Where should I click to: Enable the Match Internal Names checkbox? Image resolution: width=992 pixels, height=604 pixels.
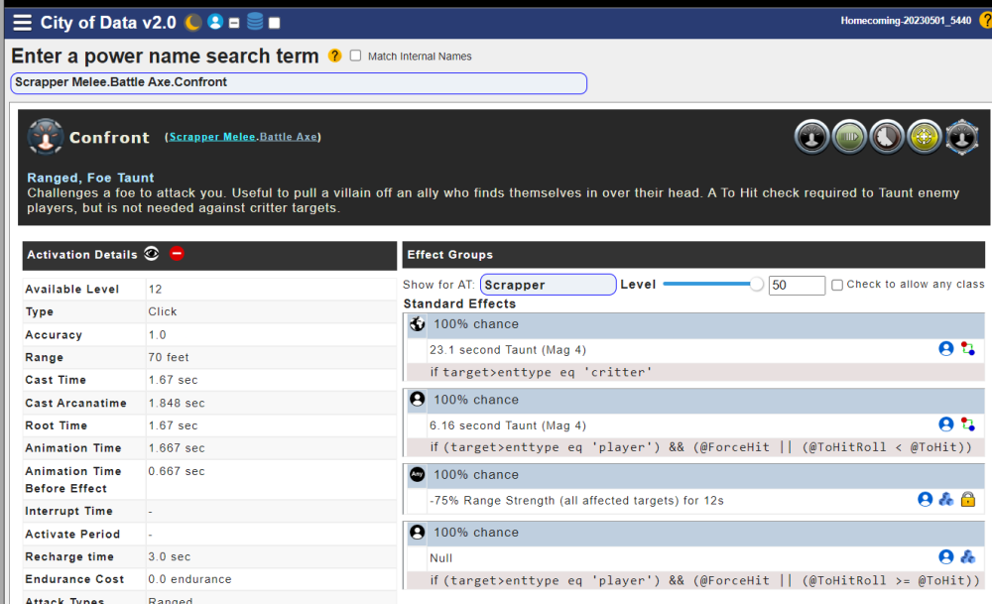point(356,57)
